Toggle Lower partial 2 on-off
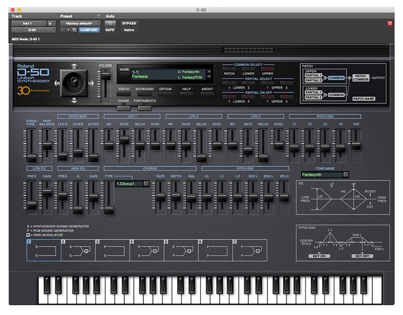Viewport: 403px width, 315px height. tap(248, 97)
